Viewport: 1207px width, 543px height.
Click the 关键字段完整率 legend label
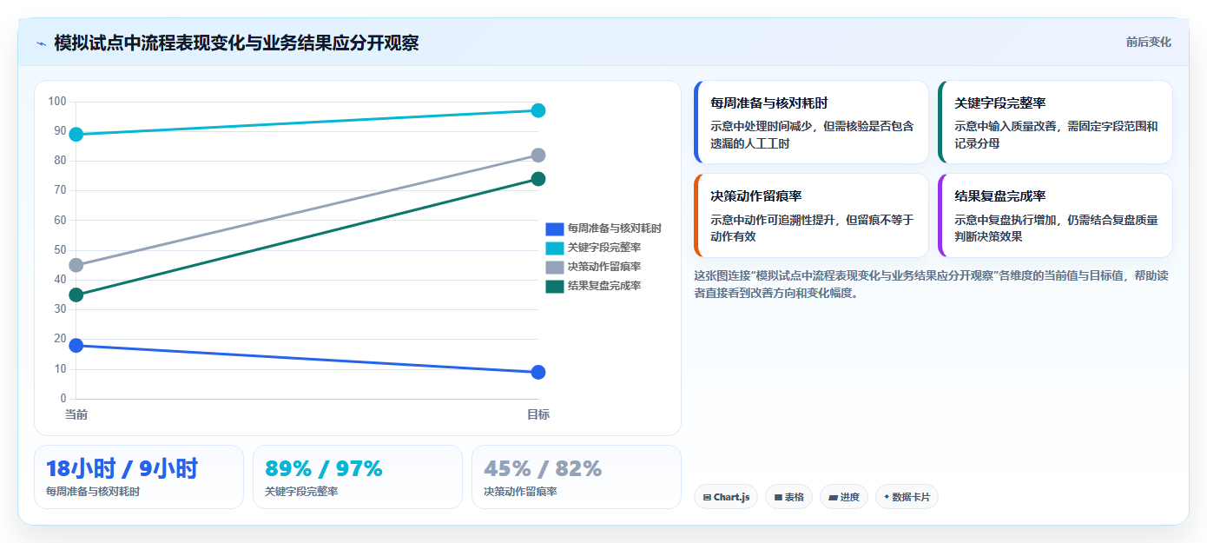[x=604, y=248]
